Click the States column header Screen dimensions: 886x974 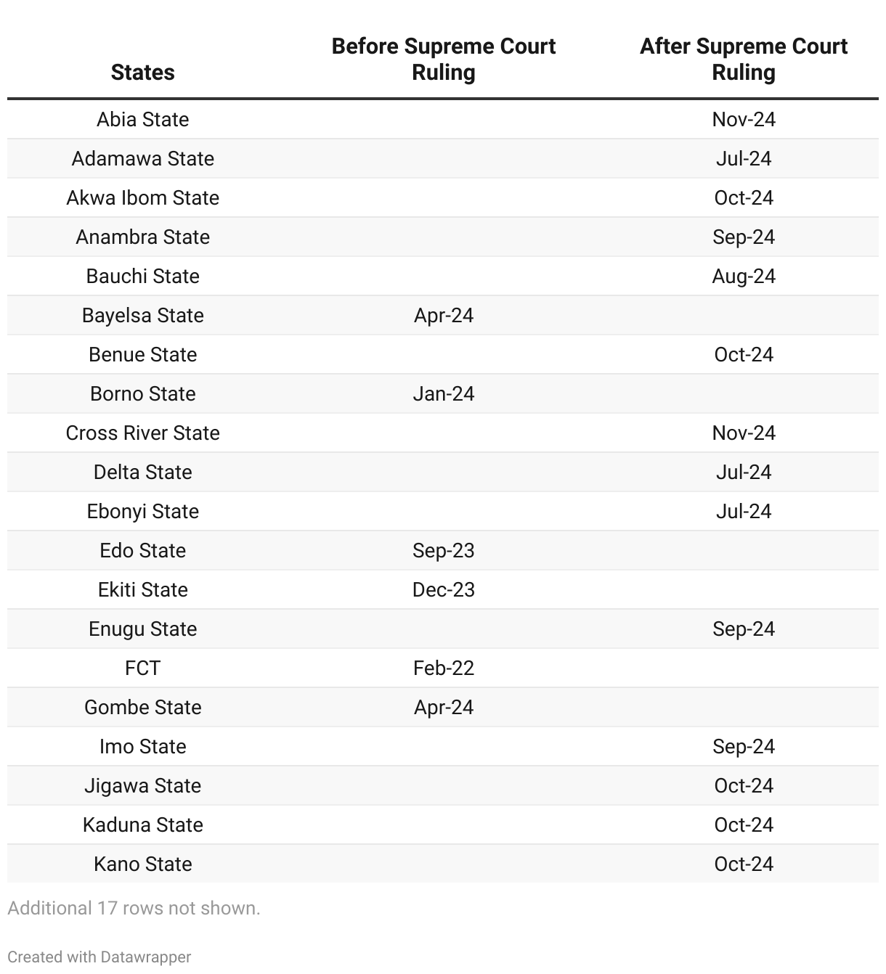coord(142,73)
